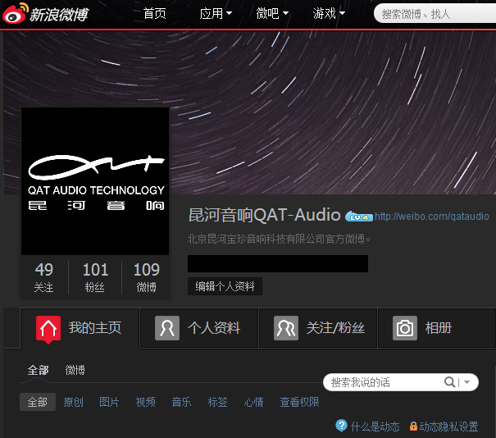Select the 全部 sub-tab above the filters
This screenshot has width=496, height=438.
coord(39,370)
